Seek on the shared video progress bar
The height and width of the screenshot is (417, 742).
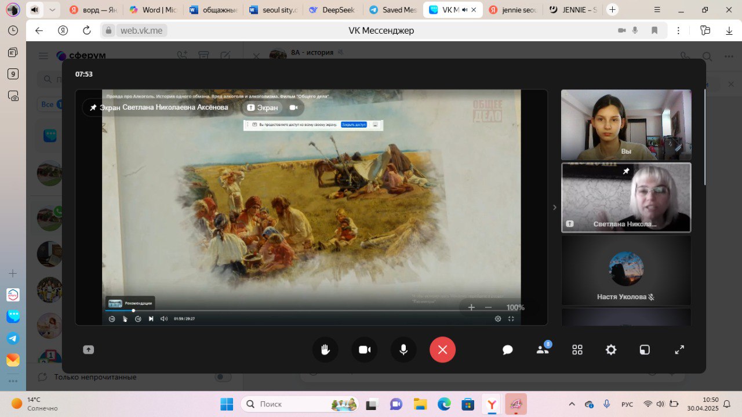point(311,311)
